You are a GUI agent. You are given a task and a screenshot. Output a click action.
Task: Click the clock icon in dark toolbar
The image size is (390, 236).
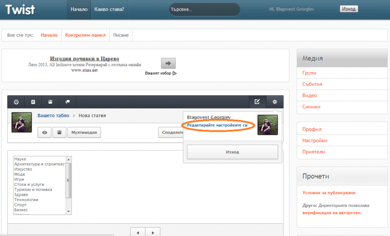coord(17,102)
